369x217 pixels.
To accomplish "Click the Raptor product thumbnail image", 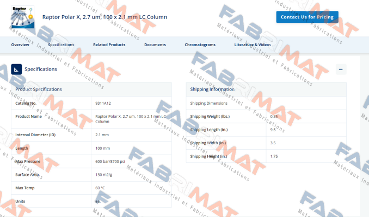I will coord(23,17).
